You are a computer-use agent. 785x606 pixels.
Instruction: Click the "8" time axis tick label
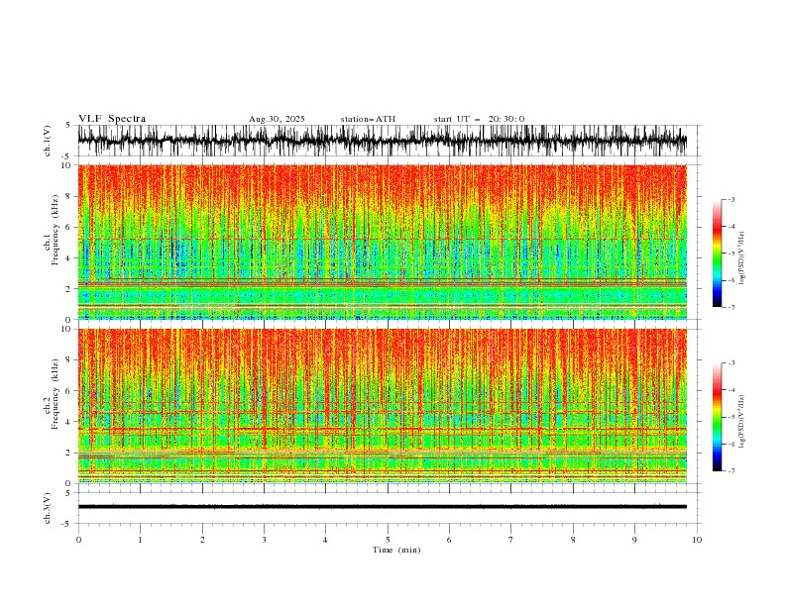tap(573, 540)
